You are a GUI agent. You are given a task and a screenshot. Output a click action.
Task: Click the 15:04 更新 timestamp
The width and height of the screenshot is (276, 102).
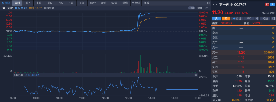pos(268,13)
